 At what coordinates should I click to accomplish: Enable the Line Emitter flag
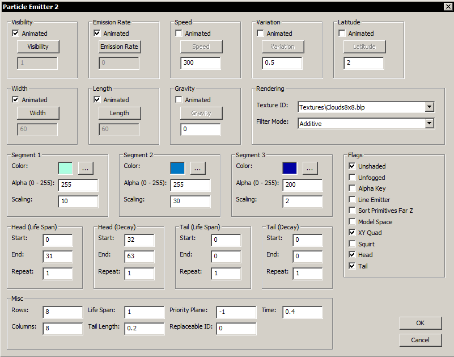tap(352, 200)
